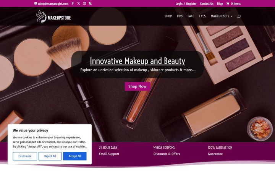275x172 pixels.
Task: Open the MAKEUP SETS menu item
Action: (x=220, y=16)
